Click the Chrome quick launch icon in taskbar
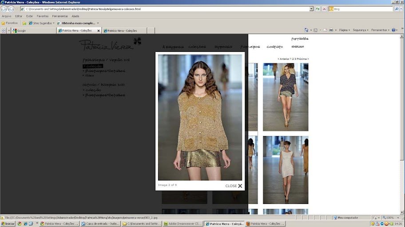Screen dimensions: 405x227 click(20, 223)
